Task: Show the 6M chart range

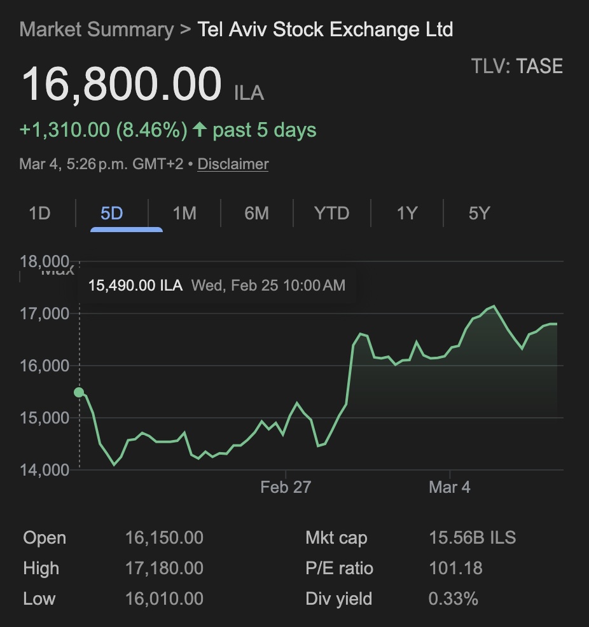Action: [x=257, y=213]
